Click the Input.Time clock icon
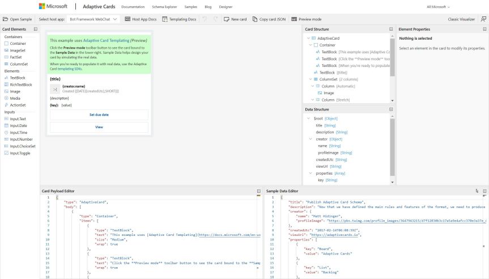Image resolution: width=489 pixels, height=279 pixels. (x=6, y=132)
